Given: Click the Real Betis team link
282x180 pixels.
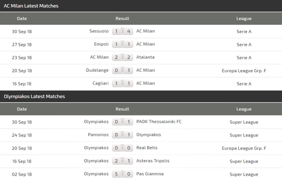Looking at the screenshot, I should pyautogui.click(x=147, y=148).
